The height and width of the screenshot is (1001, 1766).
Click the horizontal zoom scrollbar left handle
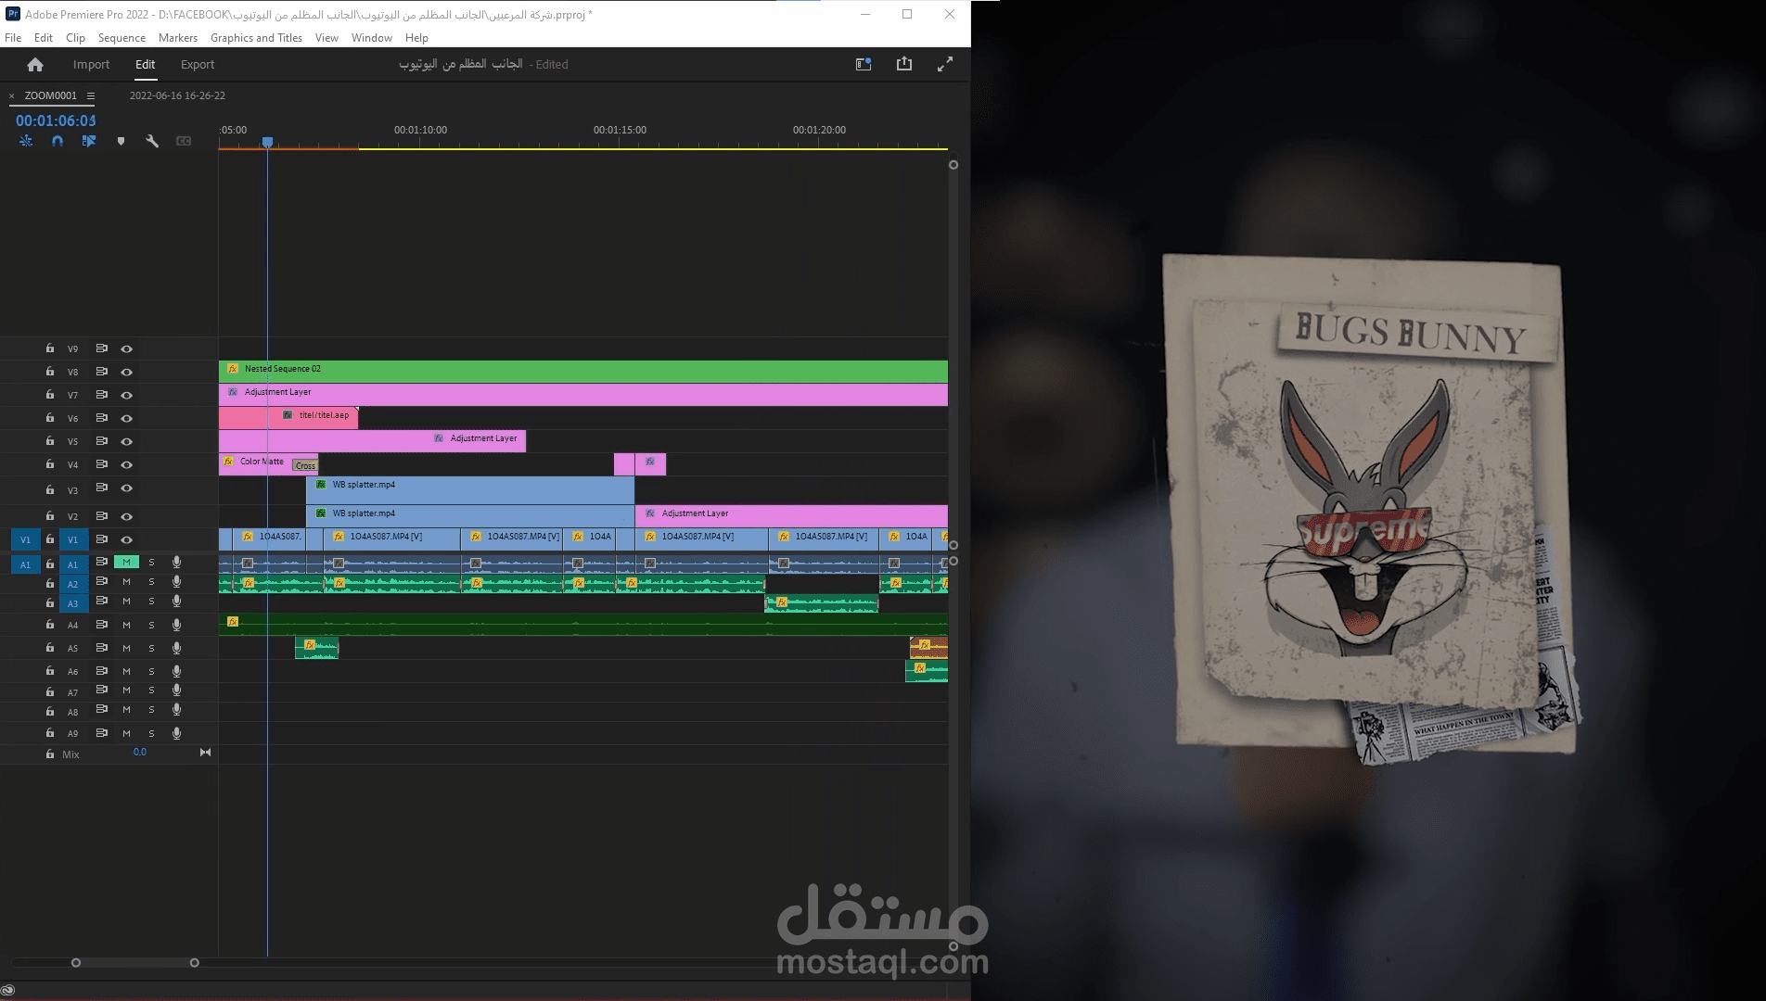pos(76,963)
